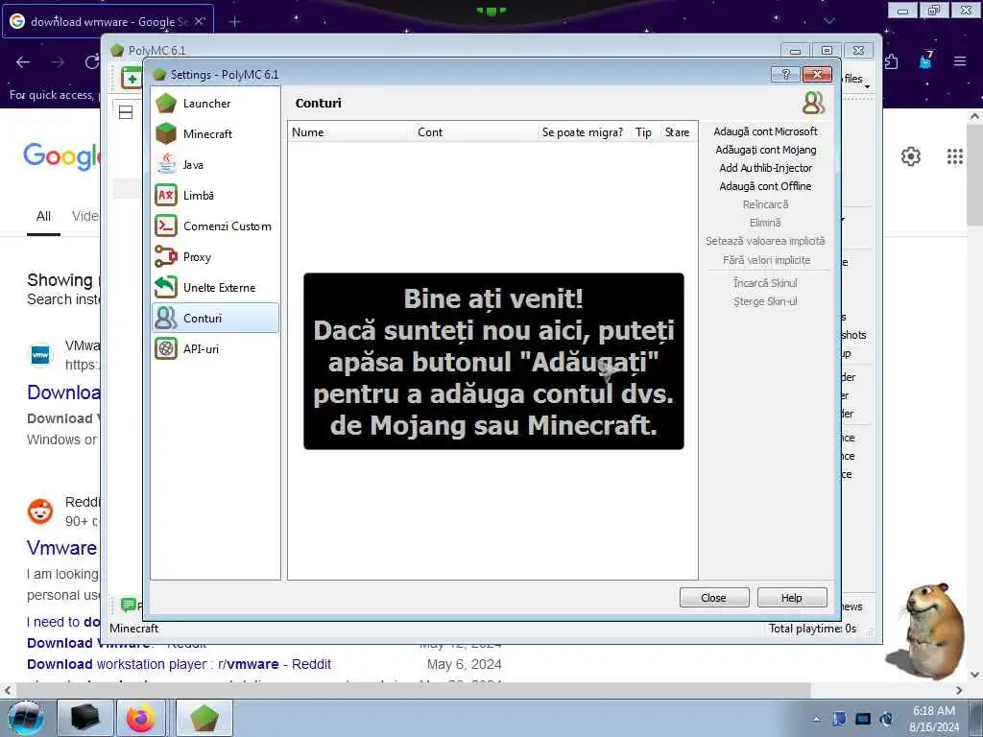Choose the Limbă language icon
This screenshot has width=983, height=737.
click(x=166, y=195)
